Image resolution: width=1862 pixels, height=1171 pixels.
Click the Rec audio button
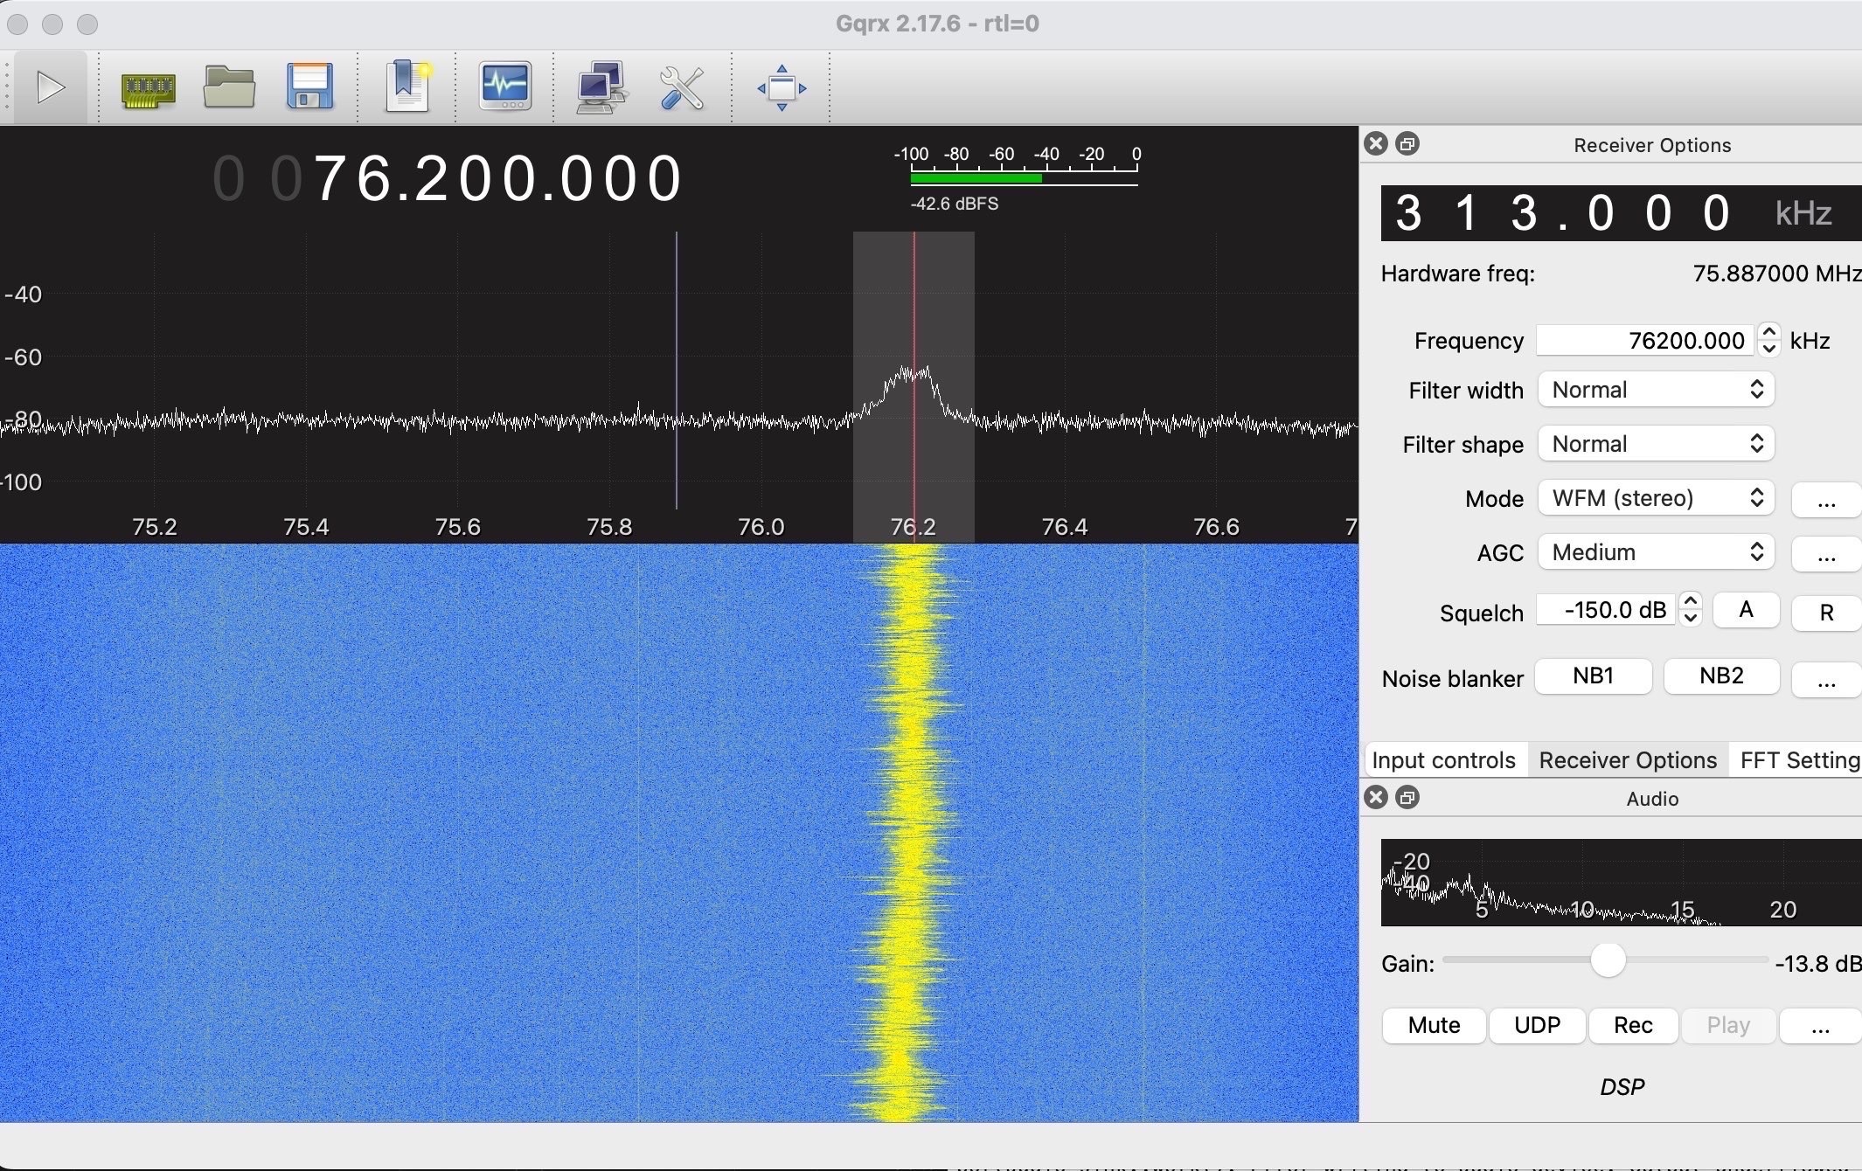click(1632, 1025)
